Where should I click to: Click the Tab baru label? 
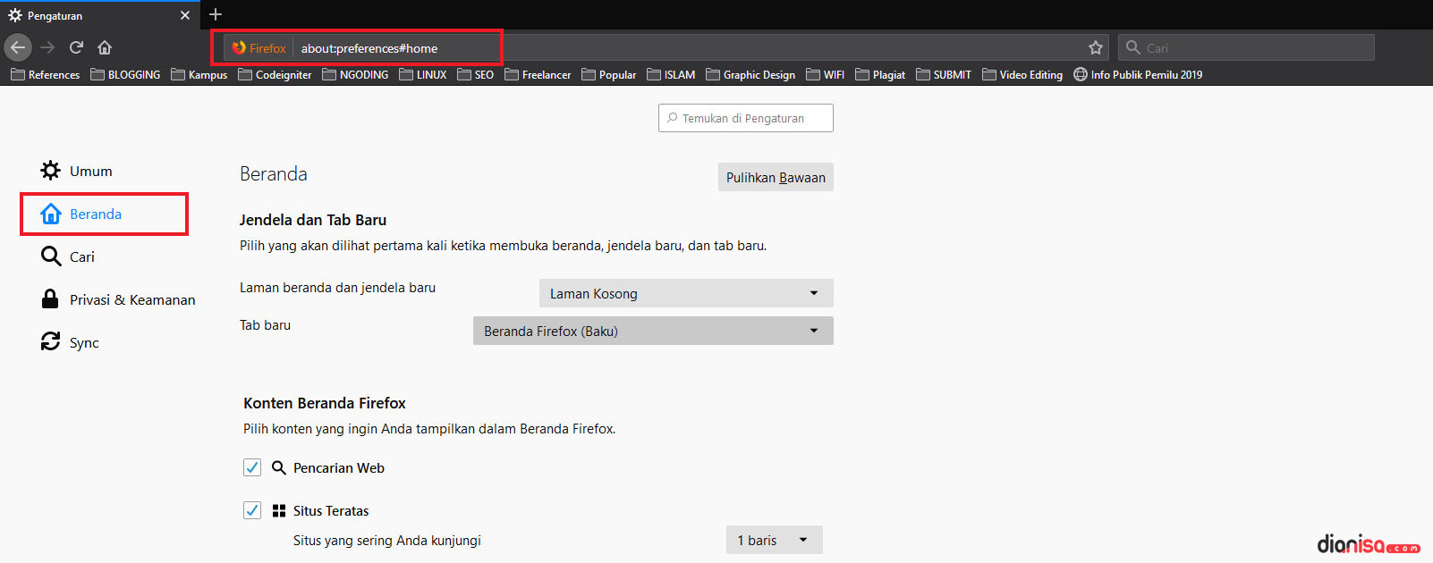(265, 325)
